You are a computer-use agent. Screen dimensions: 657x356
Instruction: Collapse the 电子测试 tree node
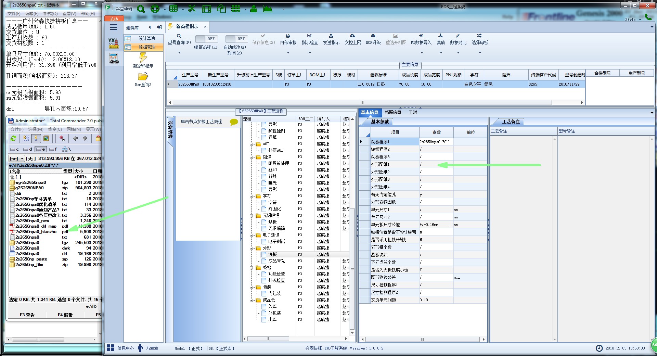[252, 235]
